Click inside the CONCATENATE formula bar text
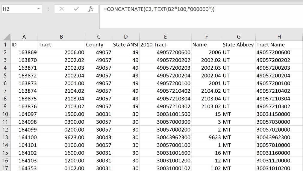This screenshot has height=171, width=303. pos(159,9)
